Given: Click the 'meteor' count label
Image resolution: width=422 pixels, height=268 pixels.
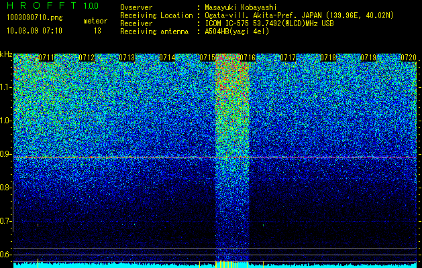Looking at the screenshot, I should point(95,21).
